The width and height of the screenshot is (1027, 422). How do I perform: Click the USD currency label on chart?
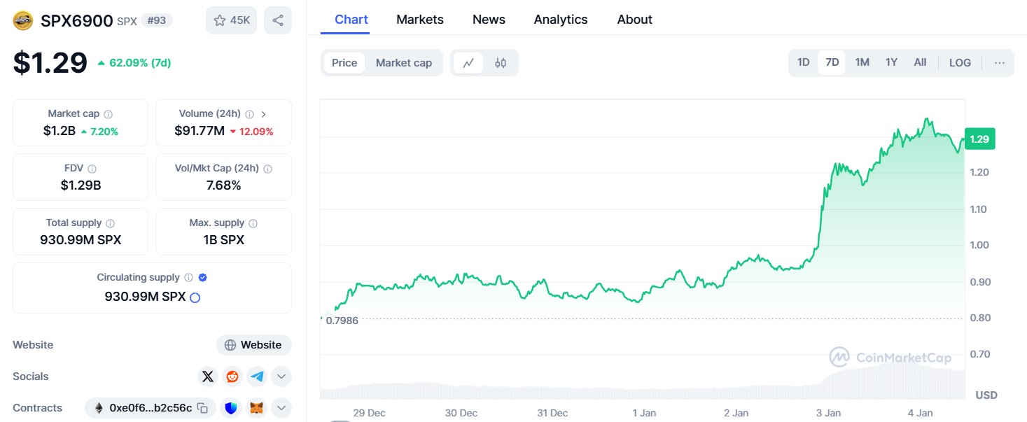tap(986, 395)
